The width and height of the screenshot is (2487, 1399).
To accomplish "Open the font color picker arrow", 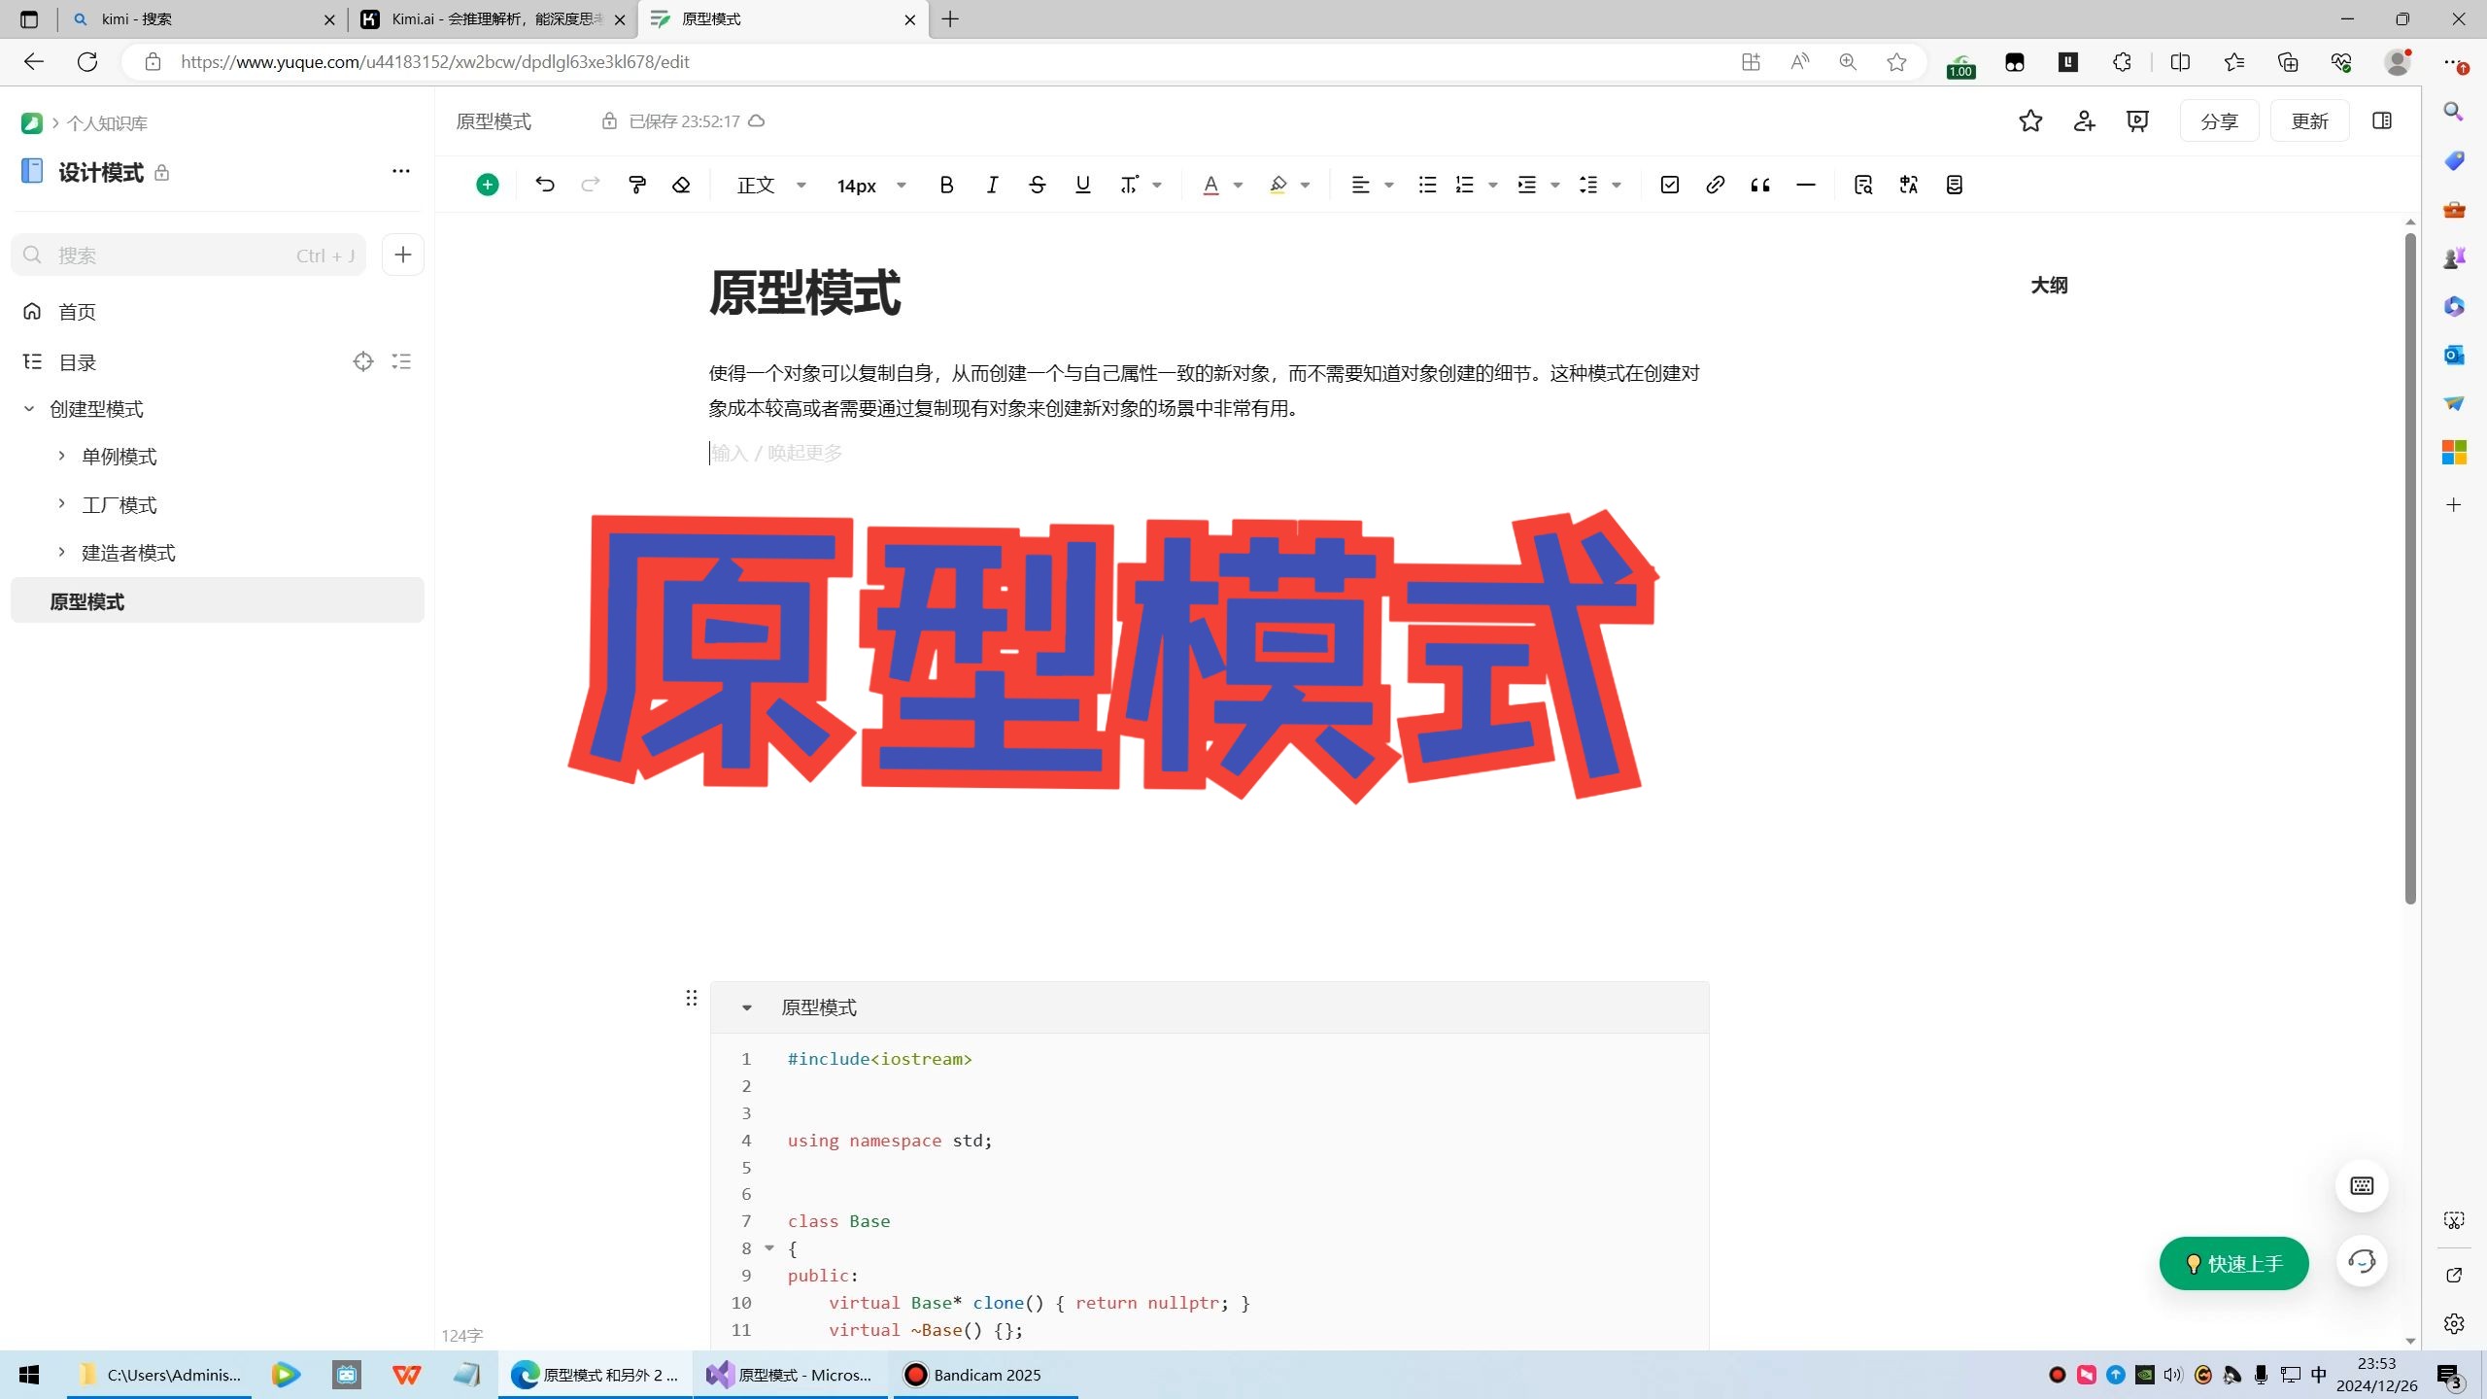I will 1239,185.
